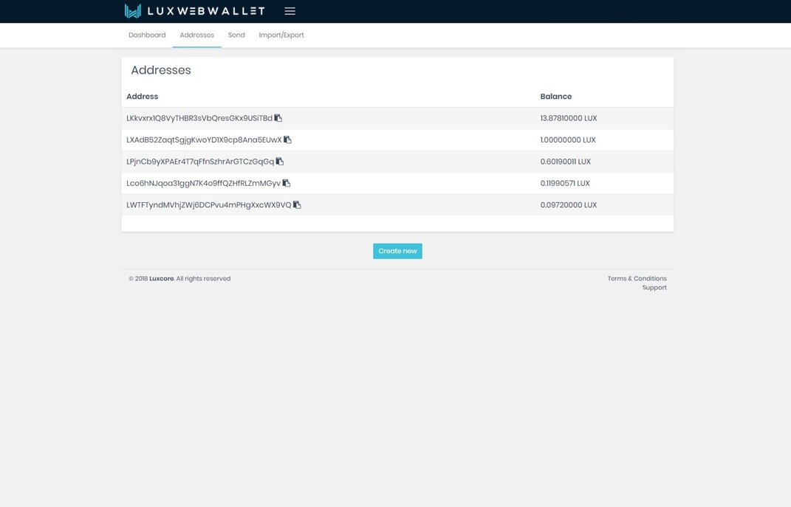Copy address Lco6hNJqoa31ggN7K4o9ffQZHfRLZmMGyv

click(x=286, y=183)
